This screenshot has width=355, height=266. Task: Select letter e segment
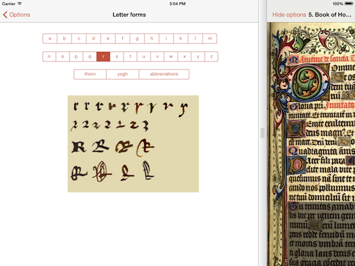(x=108, y=39)
